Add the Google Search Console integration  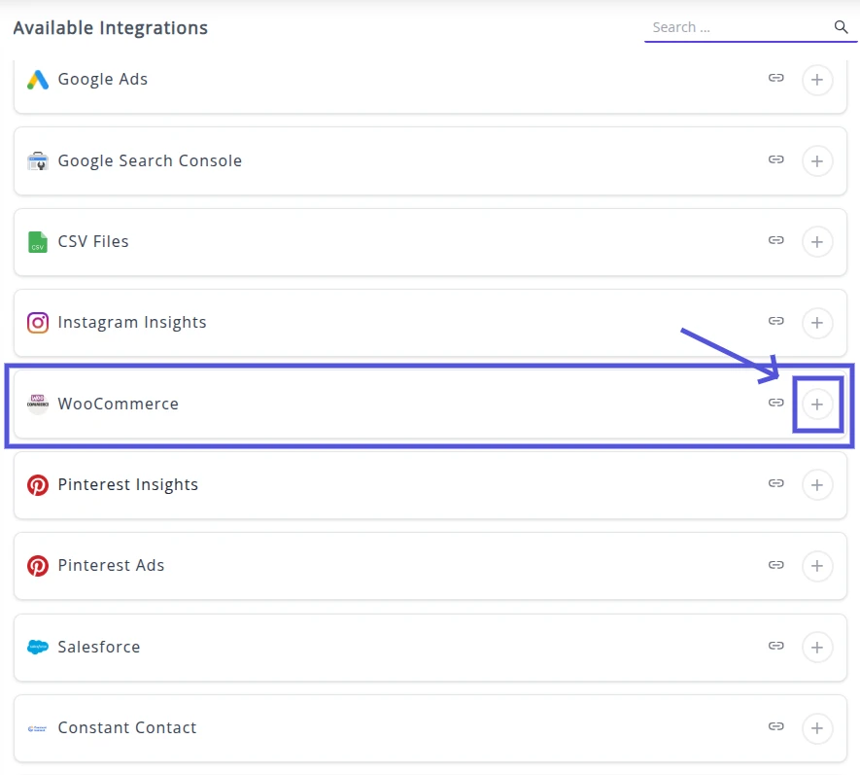click(817, 160)
